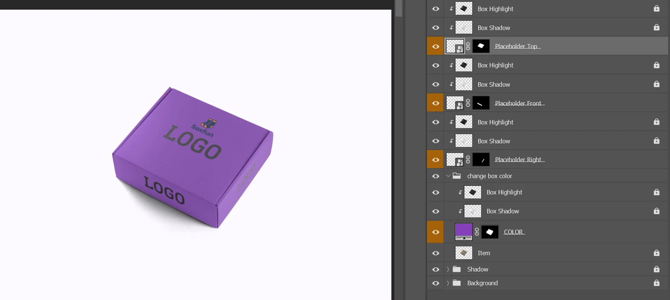Hide the Background group
This screenshot has height=300, width=670.
pyautogui.click(x=435, y=283)
